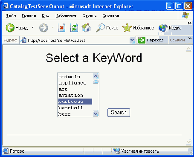This screenshot has width=194, height=157.
Task: Click the Search button
Action: (x=119, y=113)
